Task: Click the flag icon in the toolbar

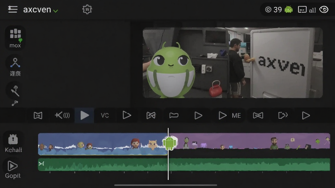Action: pos(174,116)
